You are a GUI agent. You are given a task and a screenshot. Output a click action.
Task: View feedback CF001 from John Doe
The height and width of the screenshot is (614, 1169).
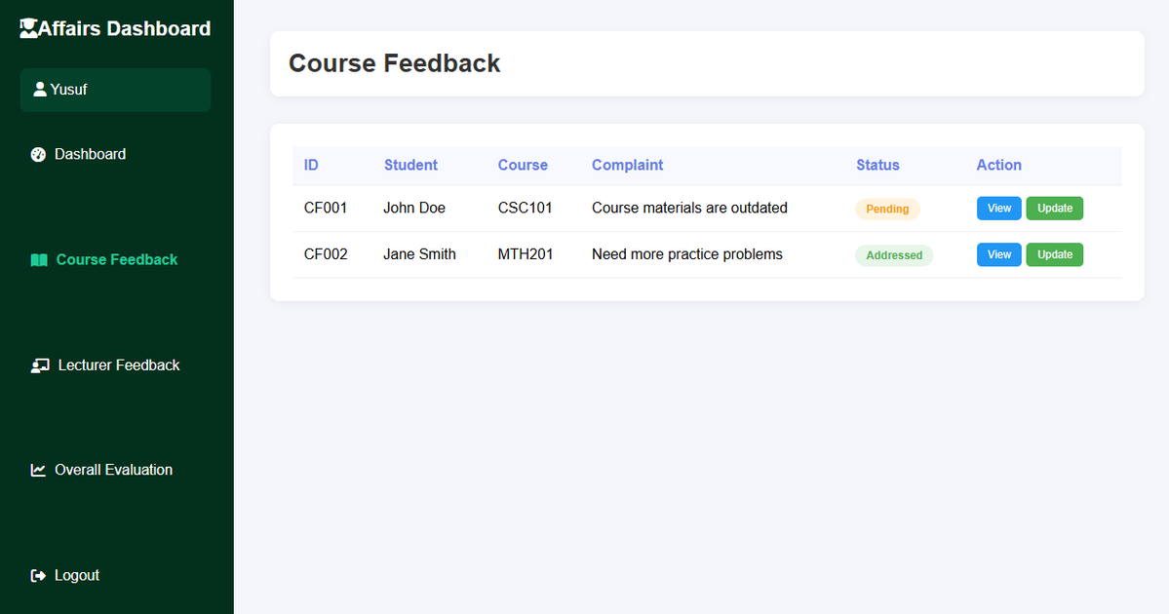pos(999,209)
